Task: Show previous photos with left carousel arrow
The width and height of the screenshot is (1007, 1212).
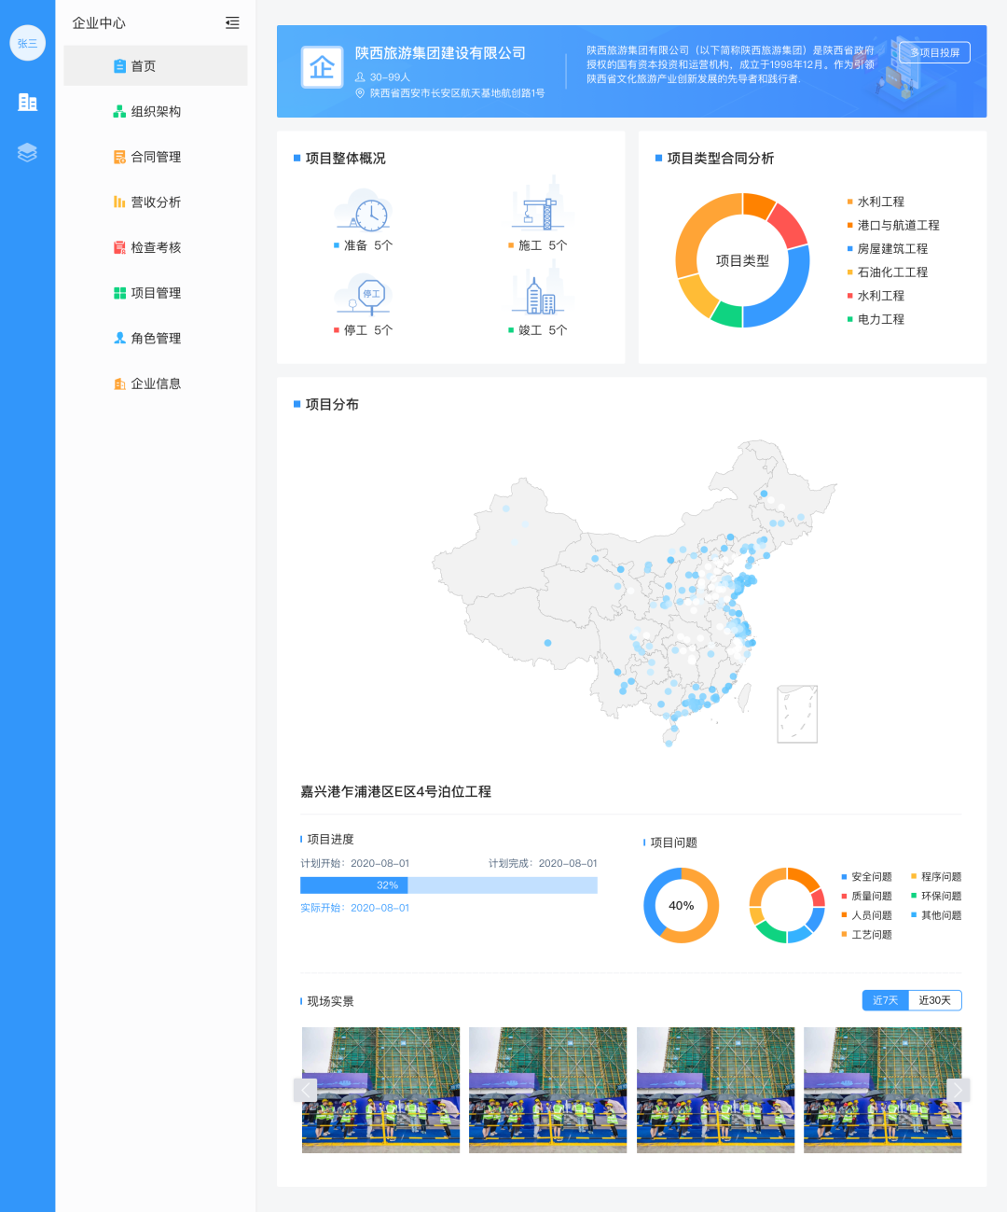Action: pos(306,1090)
